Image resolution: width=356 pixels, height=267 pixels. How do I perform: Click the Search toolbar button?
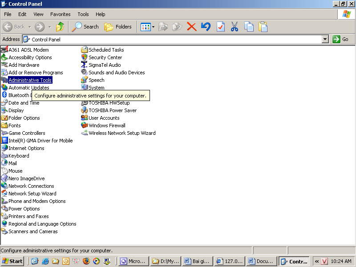(x=85, y=27)
